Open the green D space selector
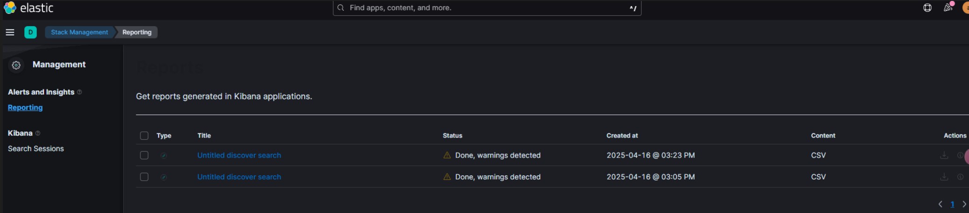The image size is (969, 213). [x=30, y=32]
